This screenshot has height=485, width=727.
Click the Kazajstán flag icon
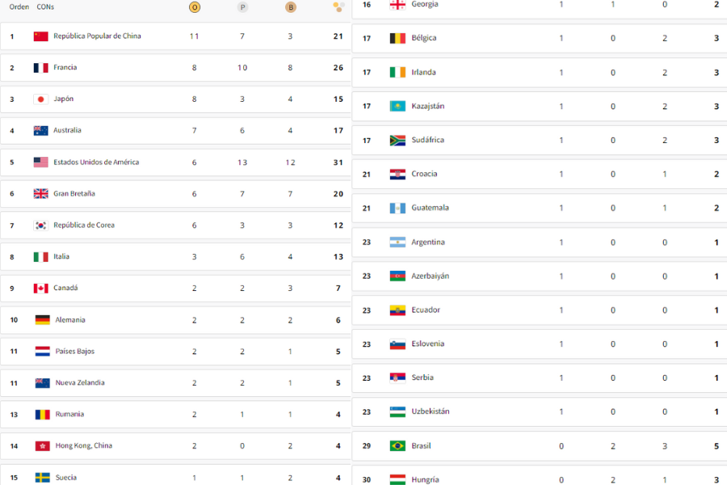(x=397, y=106)
